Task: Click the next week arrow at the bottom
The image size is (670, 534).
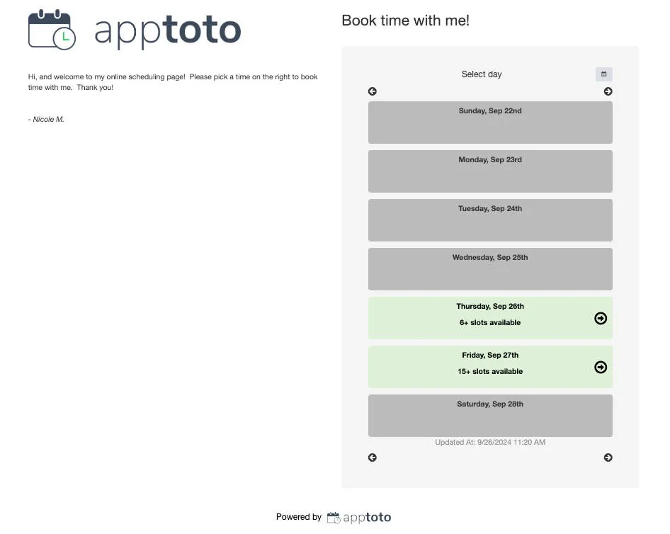Action: [x=608, y=458]
